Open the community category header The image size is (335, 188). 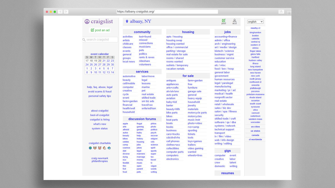pyautogui.click(x=142, y=32)
